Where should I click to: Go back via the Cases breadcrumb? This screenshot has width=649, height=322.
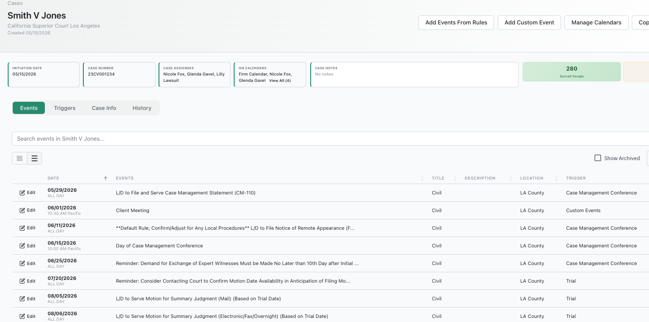pos(15,3)
